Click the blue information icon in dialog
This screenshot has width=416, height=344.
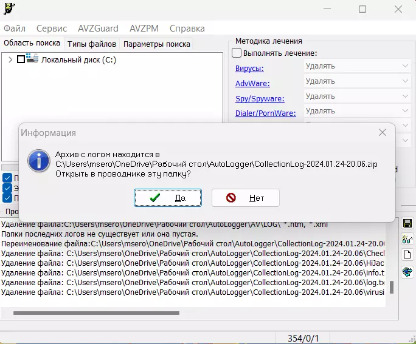(40, 161)
